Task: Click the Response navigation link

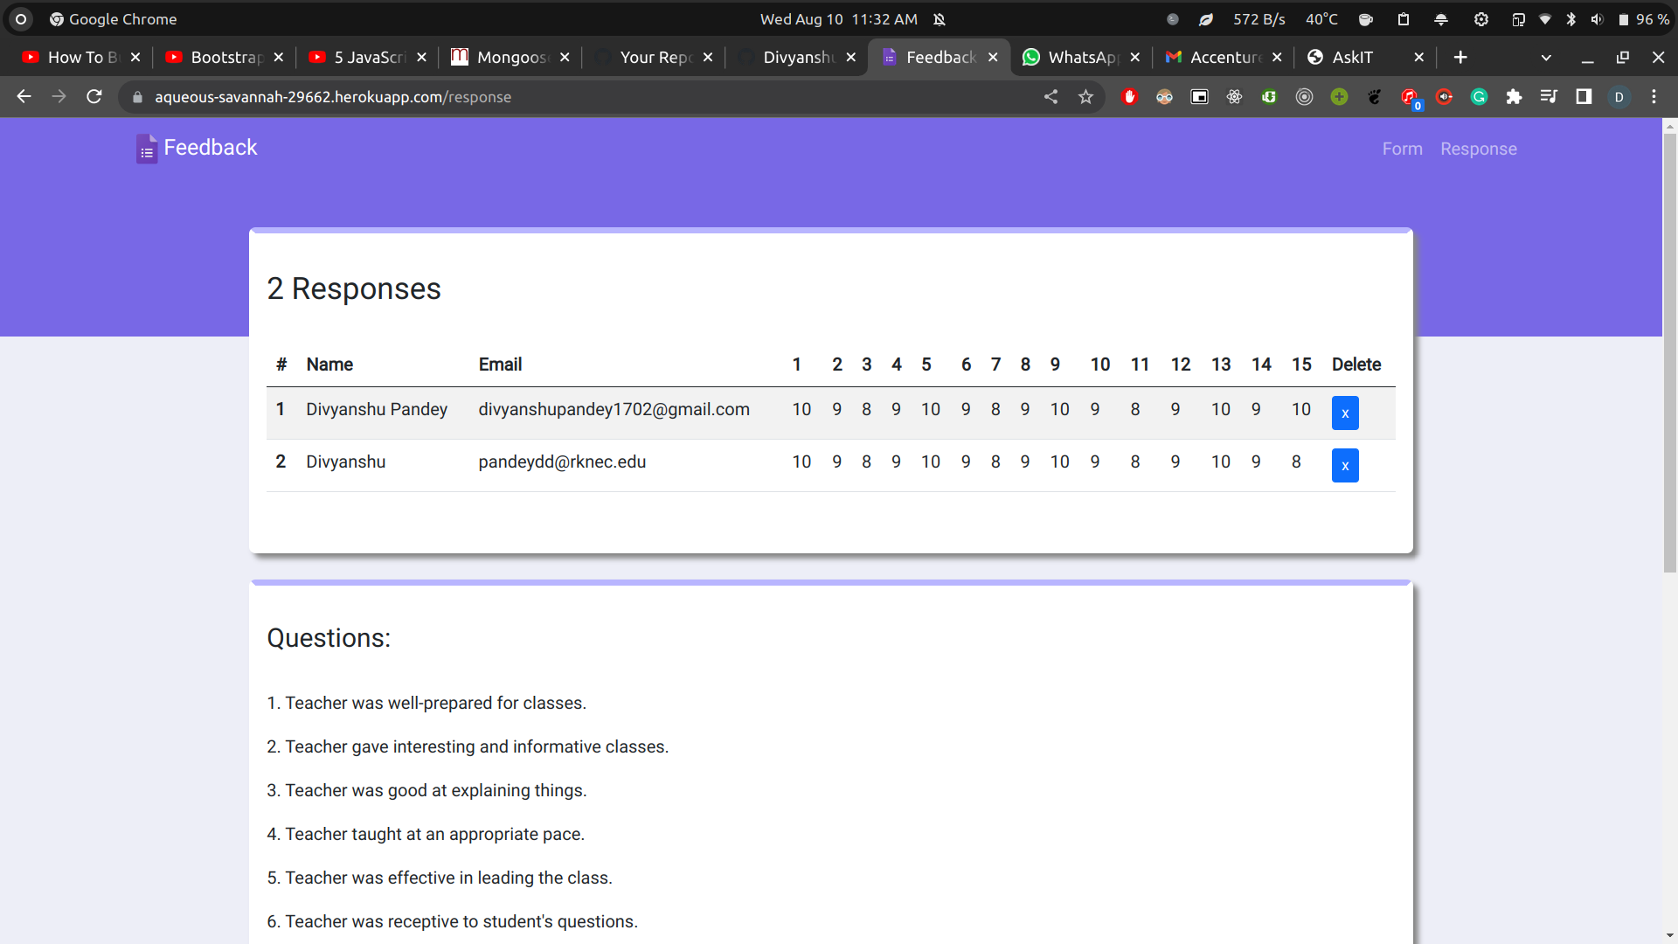Action: (1478, 149)
